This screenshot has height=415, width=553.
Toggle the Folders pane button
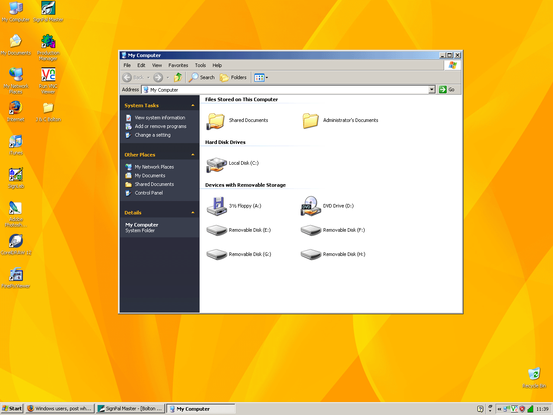tap(233, 77)
